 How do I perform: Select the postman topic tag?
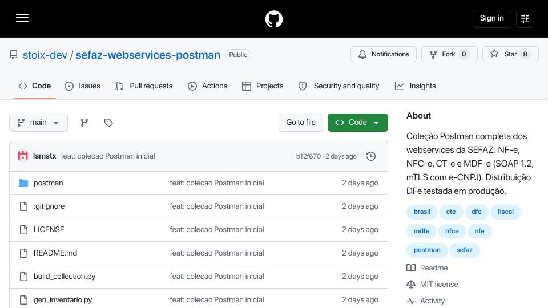click(x=427, y=250)
